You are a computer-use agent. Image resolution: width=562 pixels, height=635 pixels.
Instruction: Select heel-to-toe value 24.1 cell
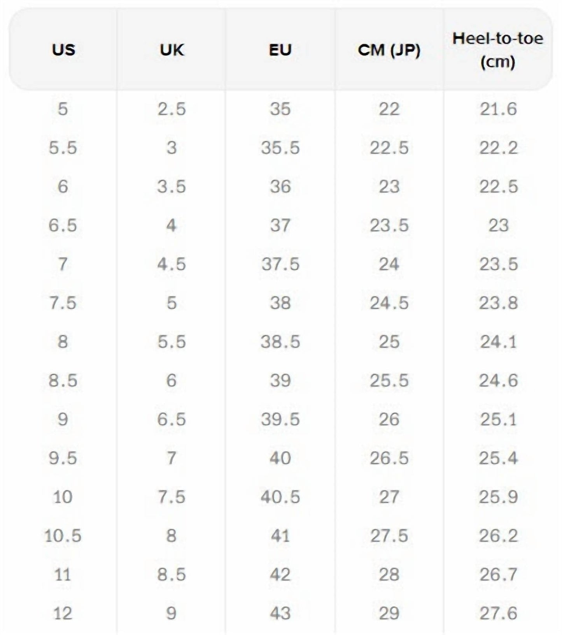pyautogui.click(x=498, y=341)
